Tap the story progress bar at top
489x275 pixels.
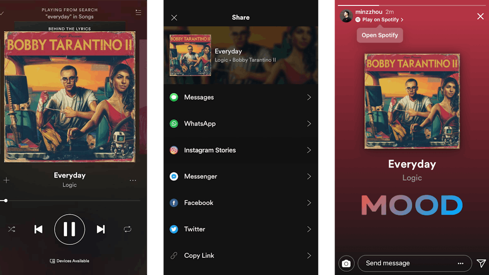pos(412,5)
